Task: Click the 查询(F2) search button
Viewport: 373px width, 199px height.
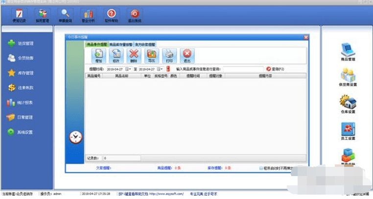Action: (275, 69)
